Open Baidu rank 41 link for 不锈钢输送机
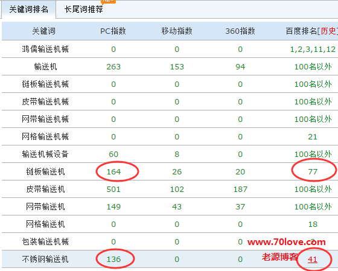 [x=313, y=259]
